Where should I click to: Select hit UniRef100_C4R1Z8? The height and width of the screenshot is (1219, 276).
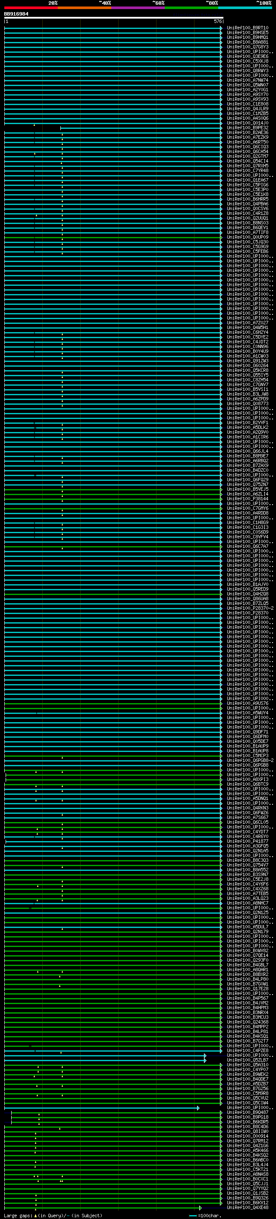tap(247, 214)
